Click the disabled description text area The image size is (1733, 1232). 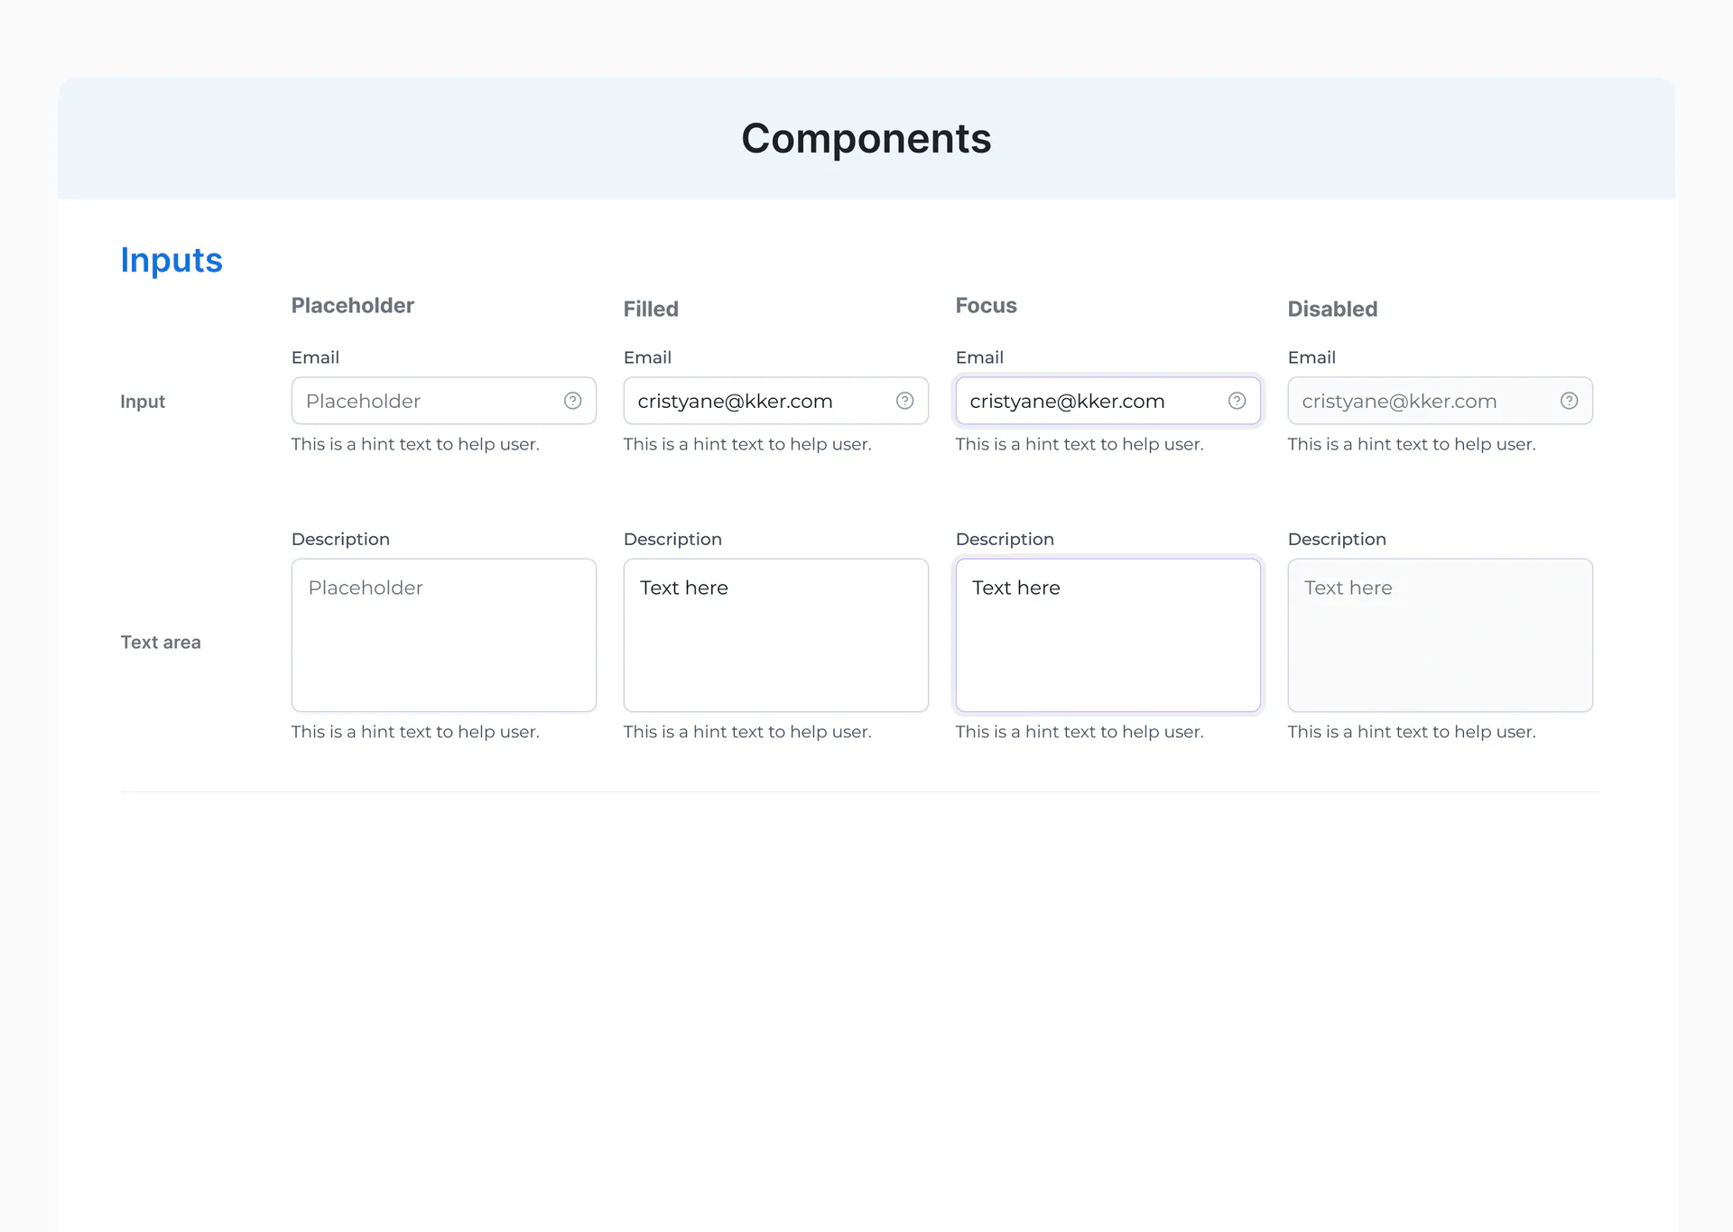pyautogui.click(x=1440, y=635)
